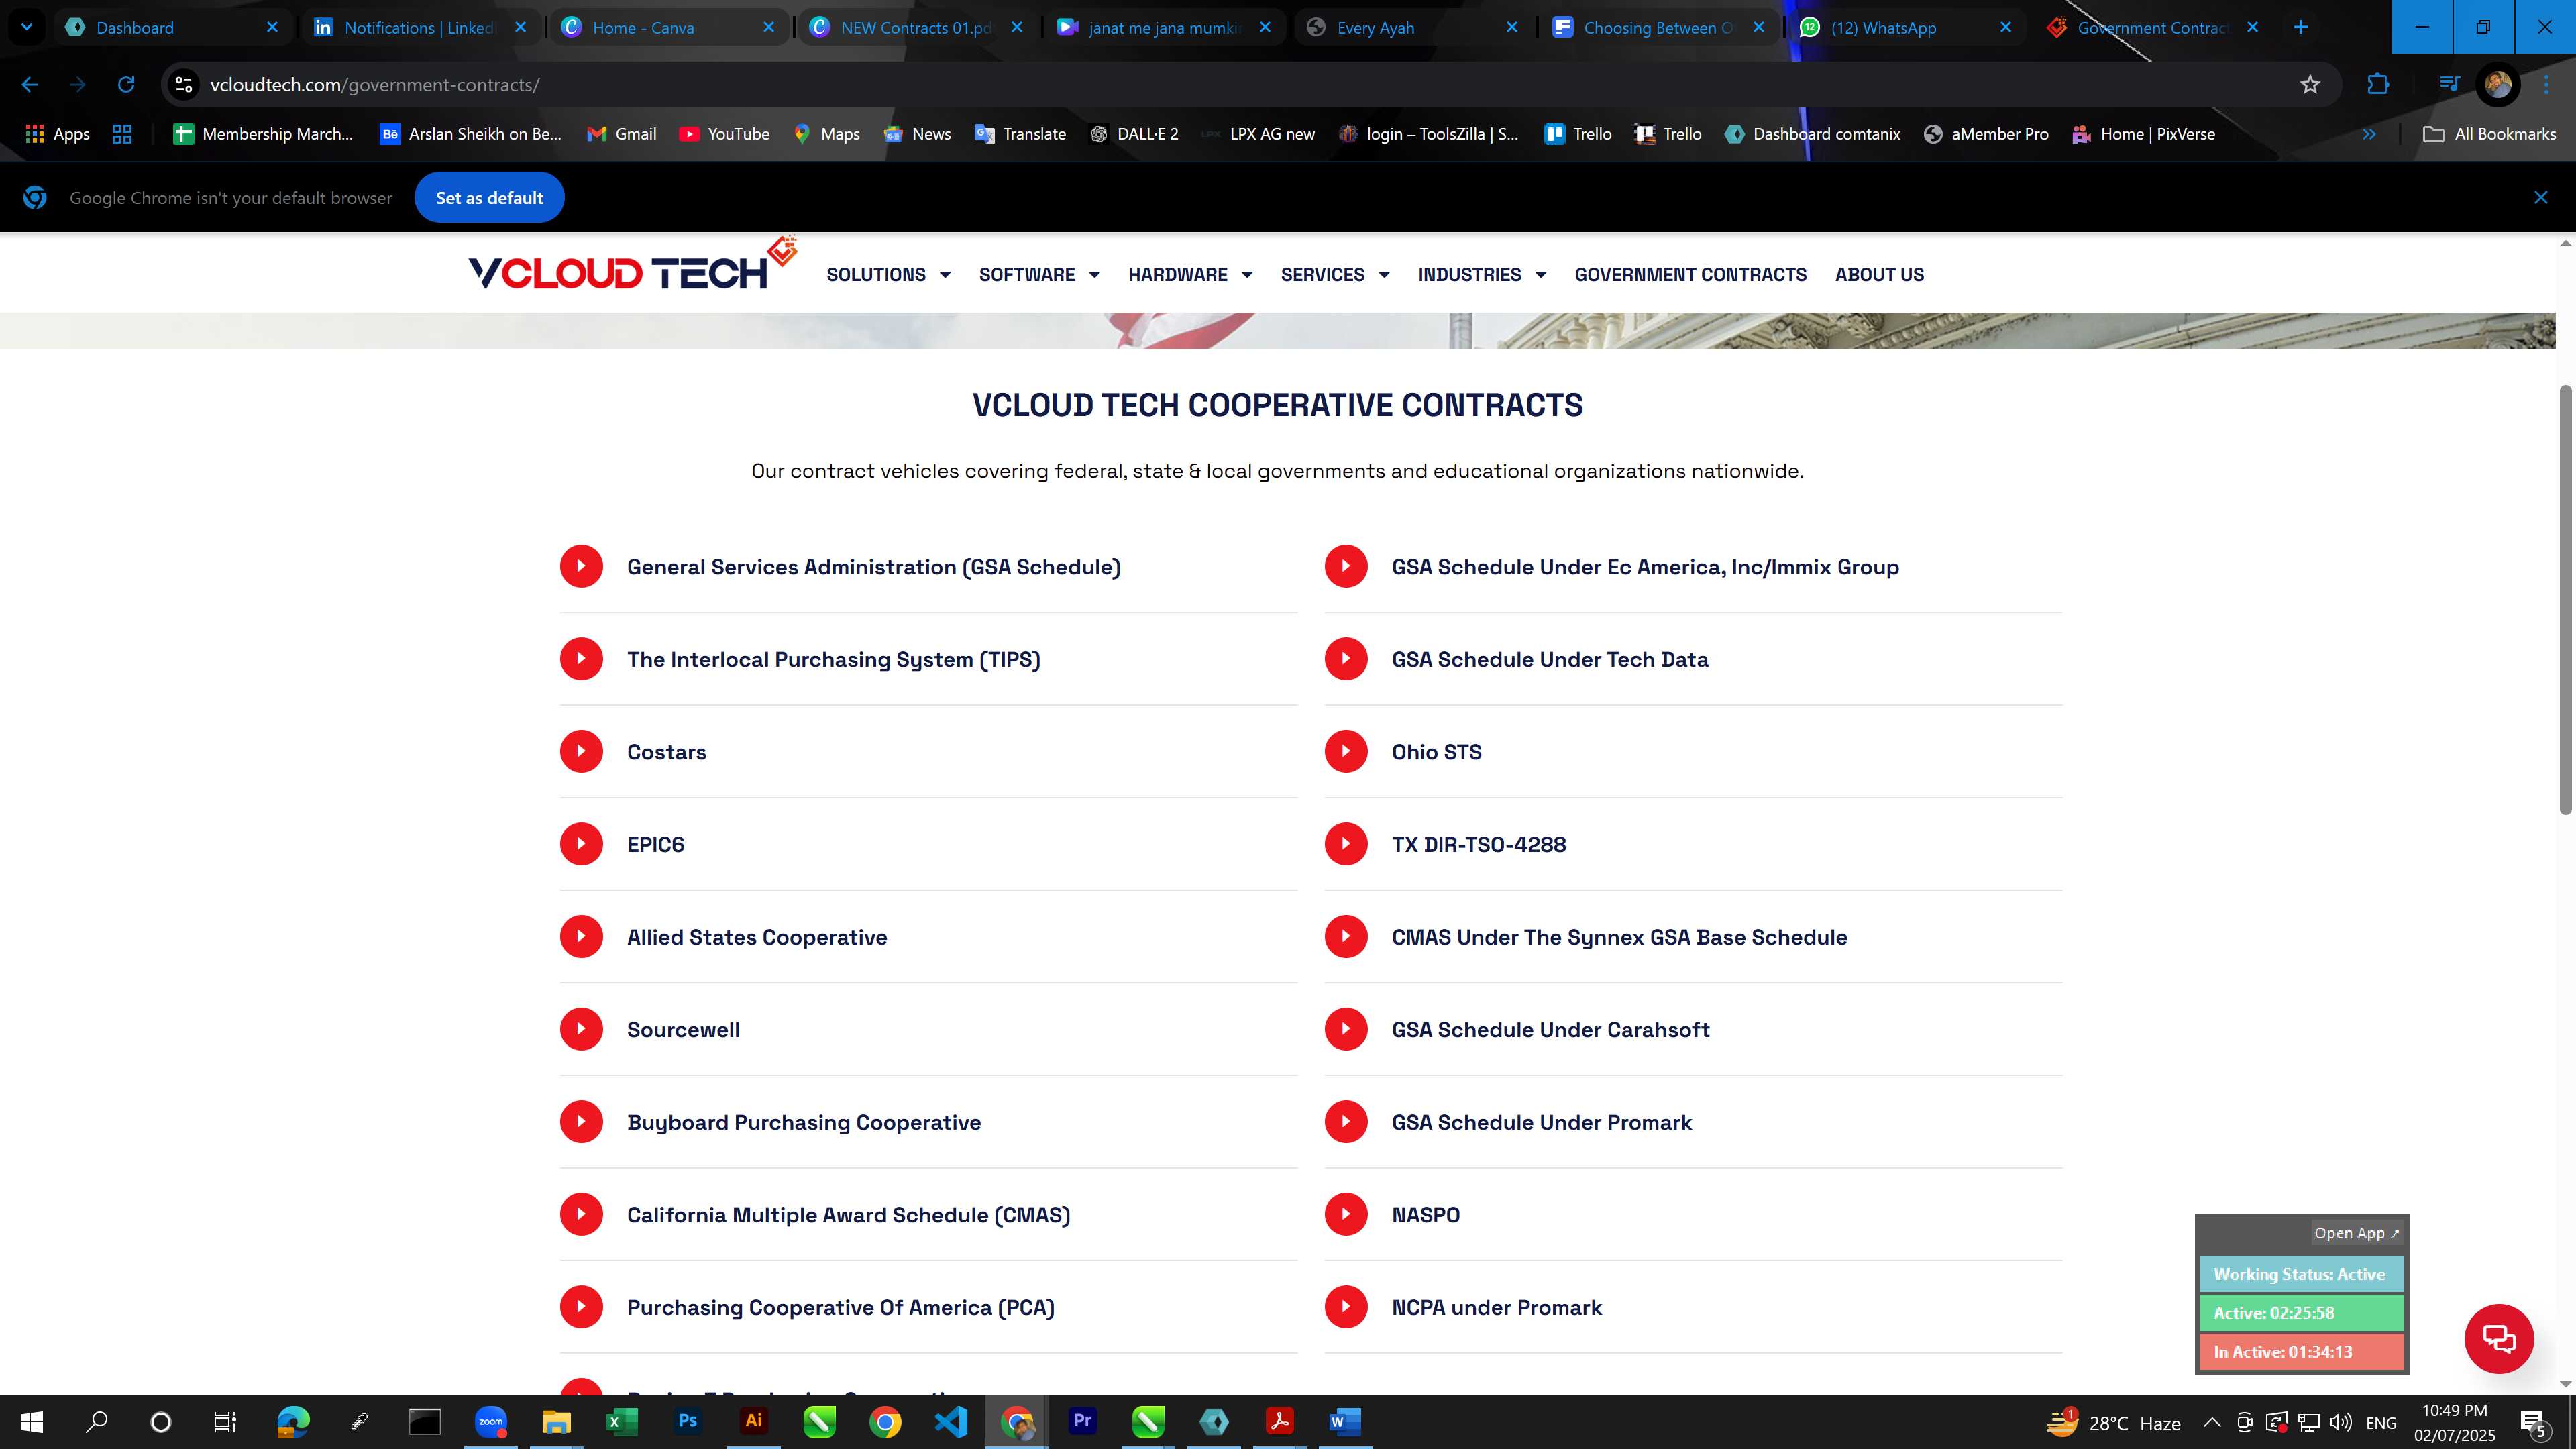Launch Illustrator from the taskbar
This screenshot has height=1449, width=2576.
[753, 1421]
